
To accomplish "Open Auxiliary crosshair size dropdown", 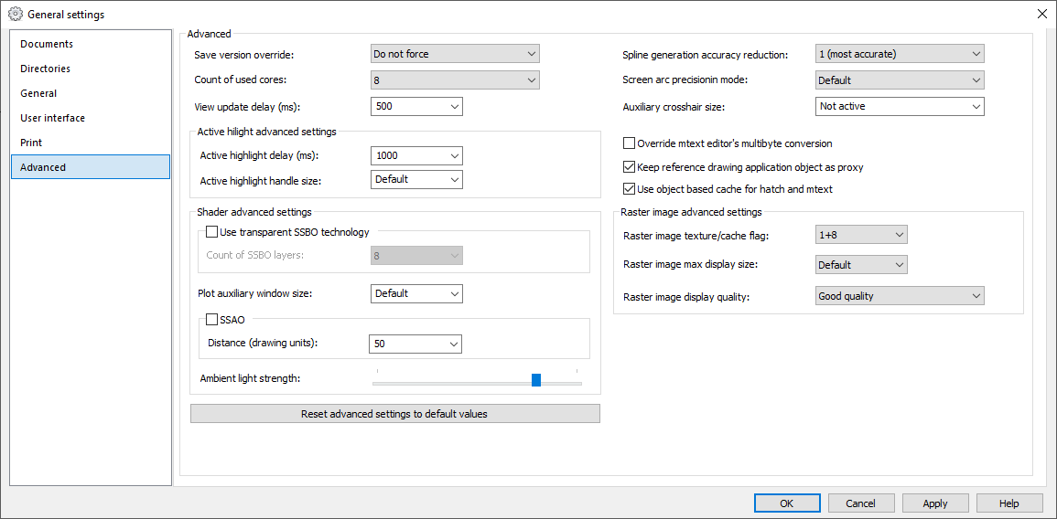I will click(900, 106).
